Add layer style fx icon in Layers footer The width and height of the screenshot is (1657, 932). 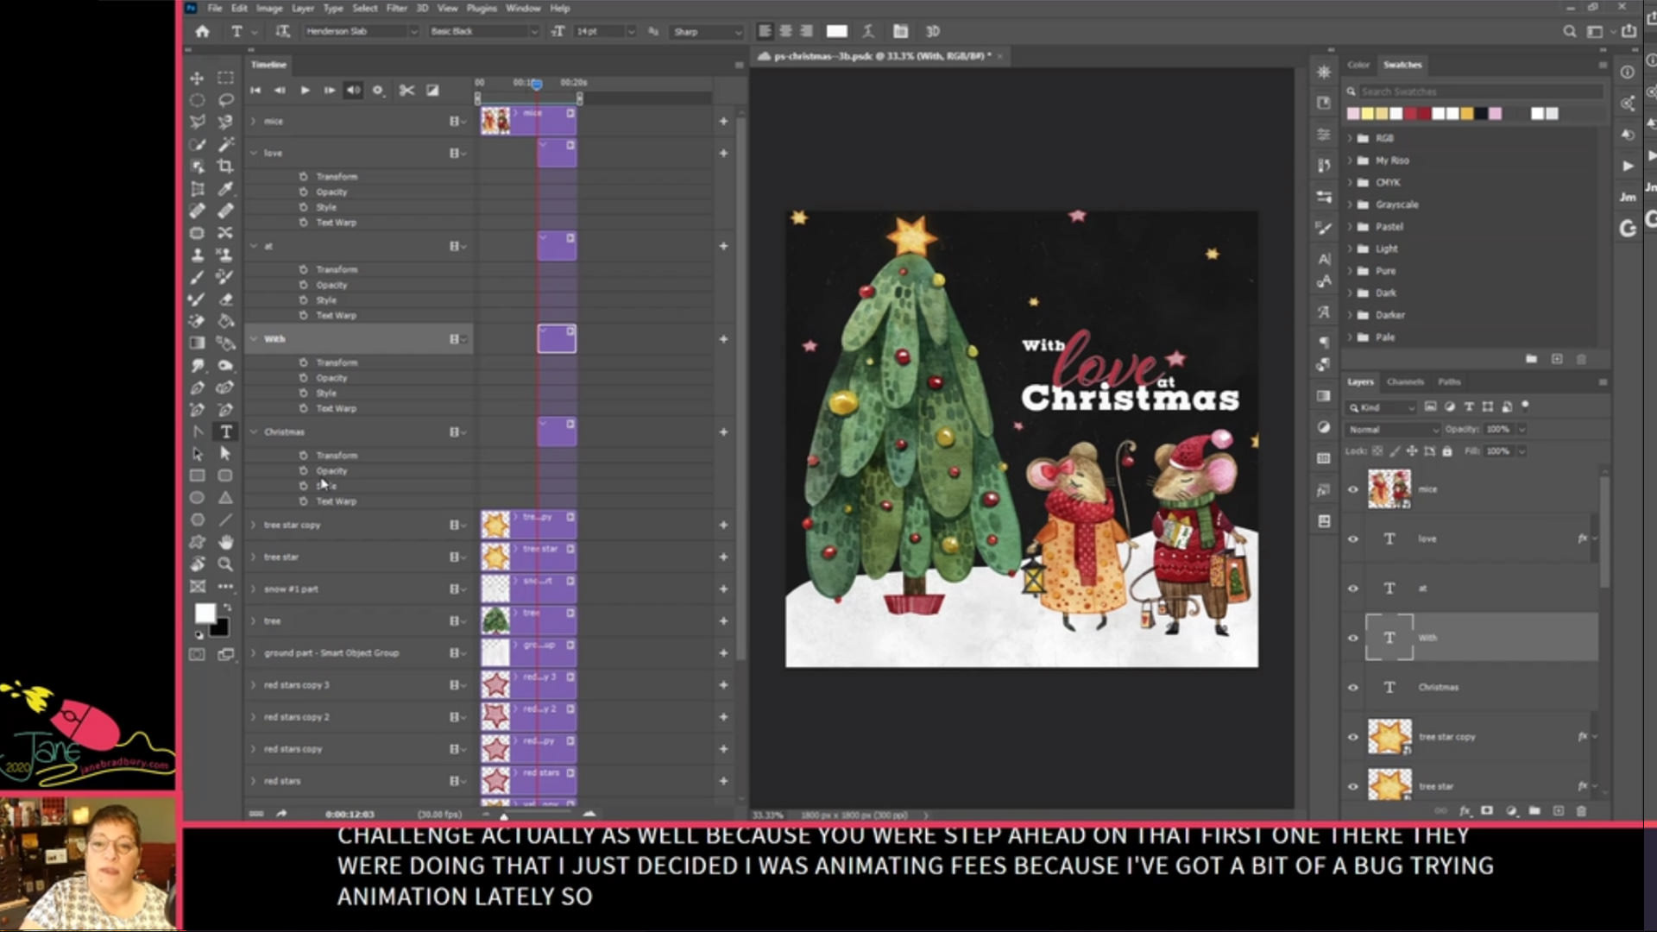tap(1465, 811)
